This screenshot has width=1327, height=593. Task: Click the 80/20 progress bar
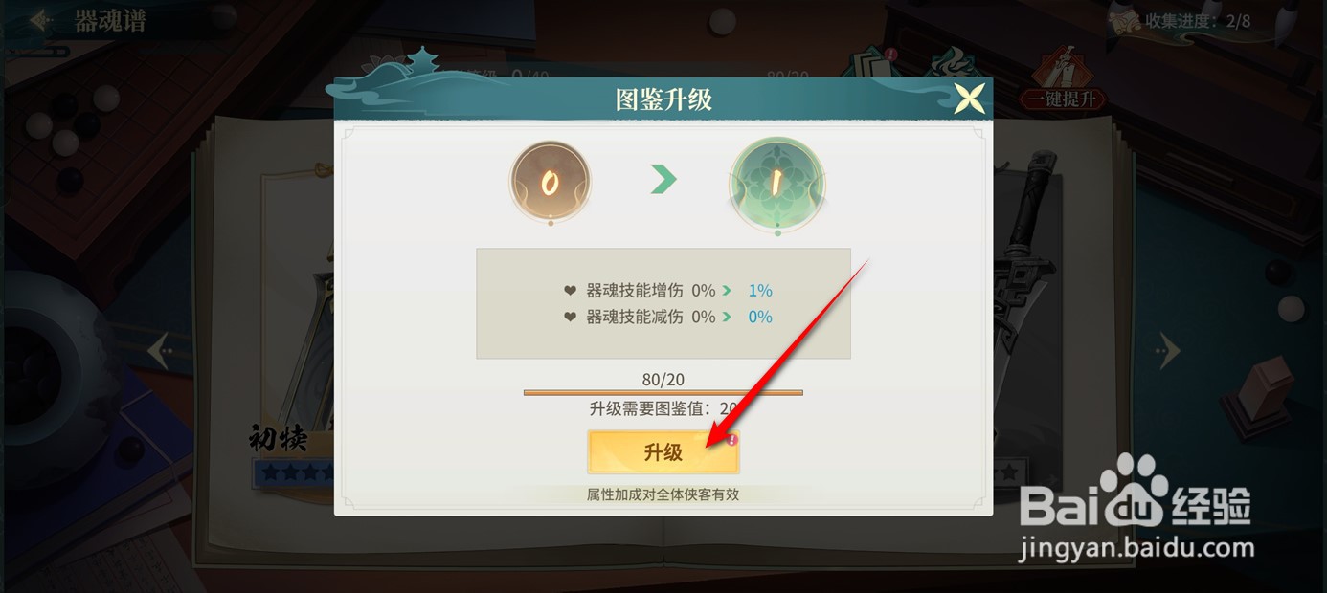663,392
